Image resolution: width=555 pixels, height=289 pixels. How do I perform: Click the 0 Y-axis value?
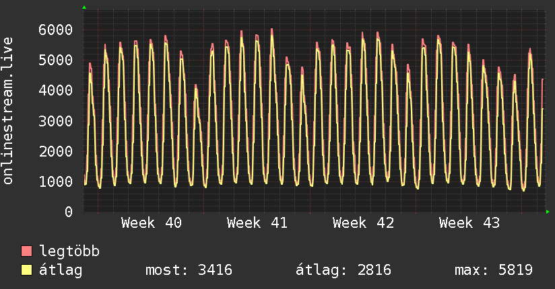click(68, 212)
